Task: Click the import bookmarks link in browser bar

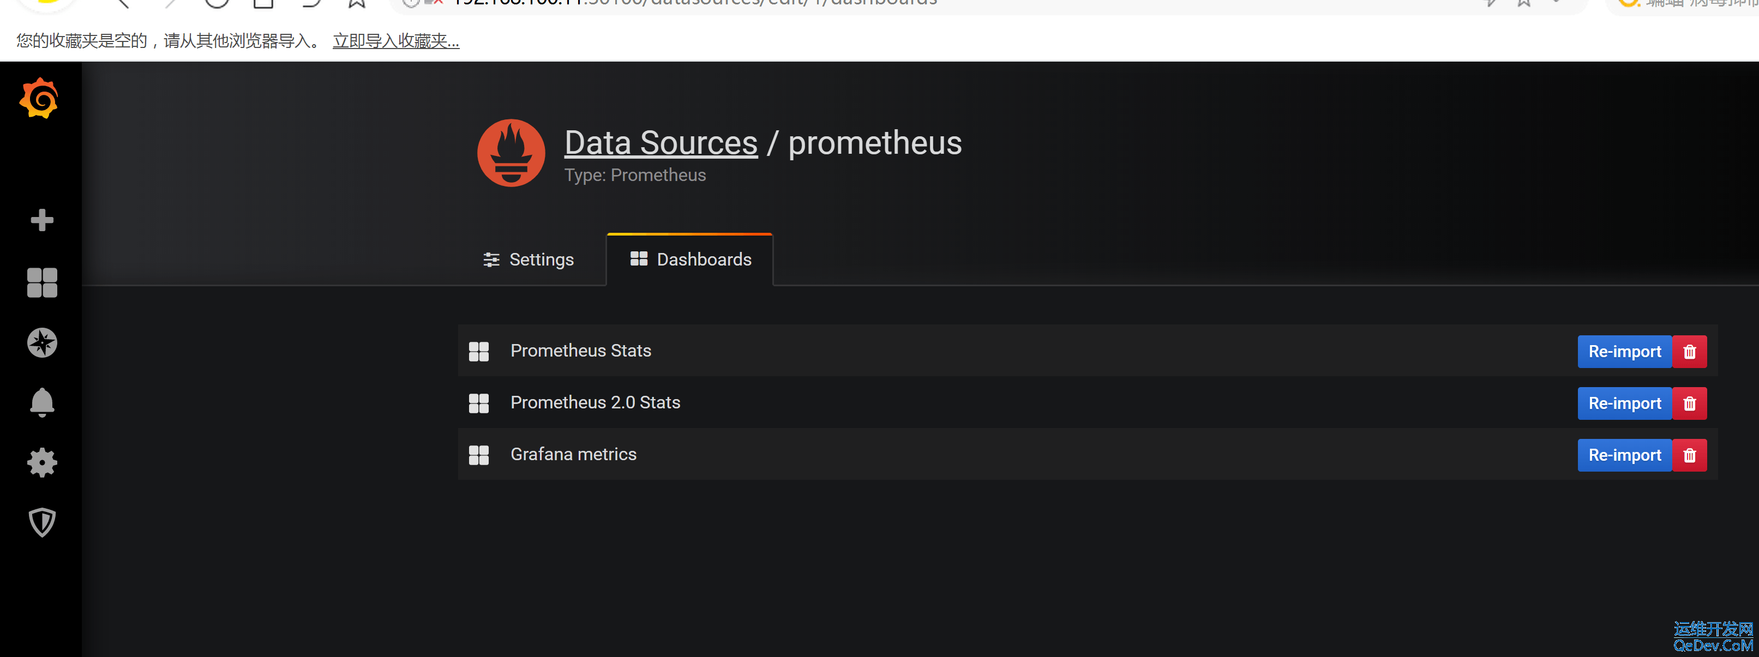Action: pos(395,41)
